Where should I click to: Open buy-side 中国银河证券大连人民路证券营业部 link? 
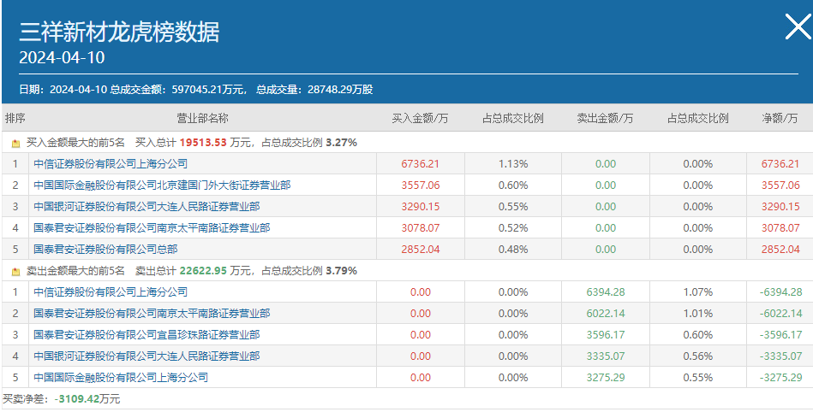tap(146, 207)
